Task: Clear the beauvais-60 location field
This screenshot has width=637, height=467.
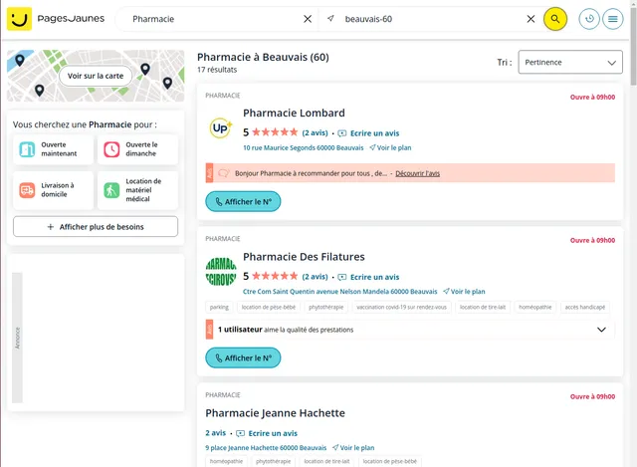Action: point(531,19)
